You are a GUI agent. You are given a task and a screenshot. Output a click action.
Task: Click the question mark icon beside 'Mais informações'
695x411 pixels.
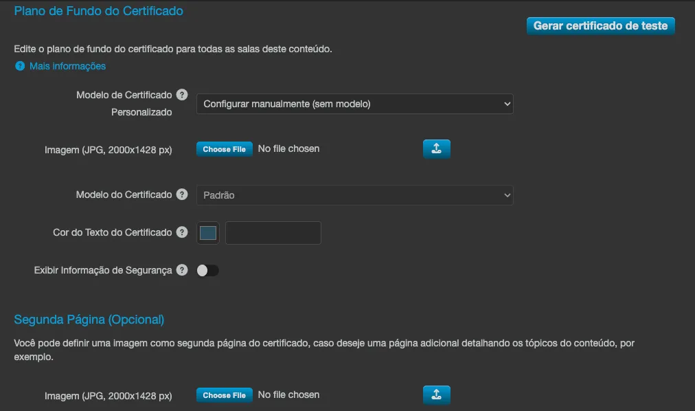[x=20, y=66]
